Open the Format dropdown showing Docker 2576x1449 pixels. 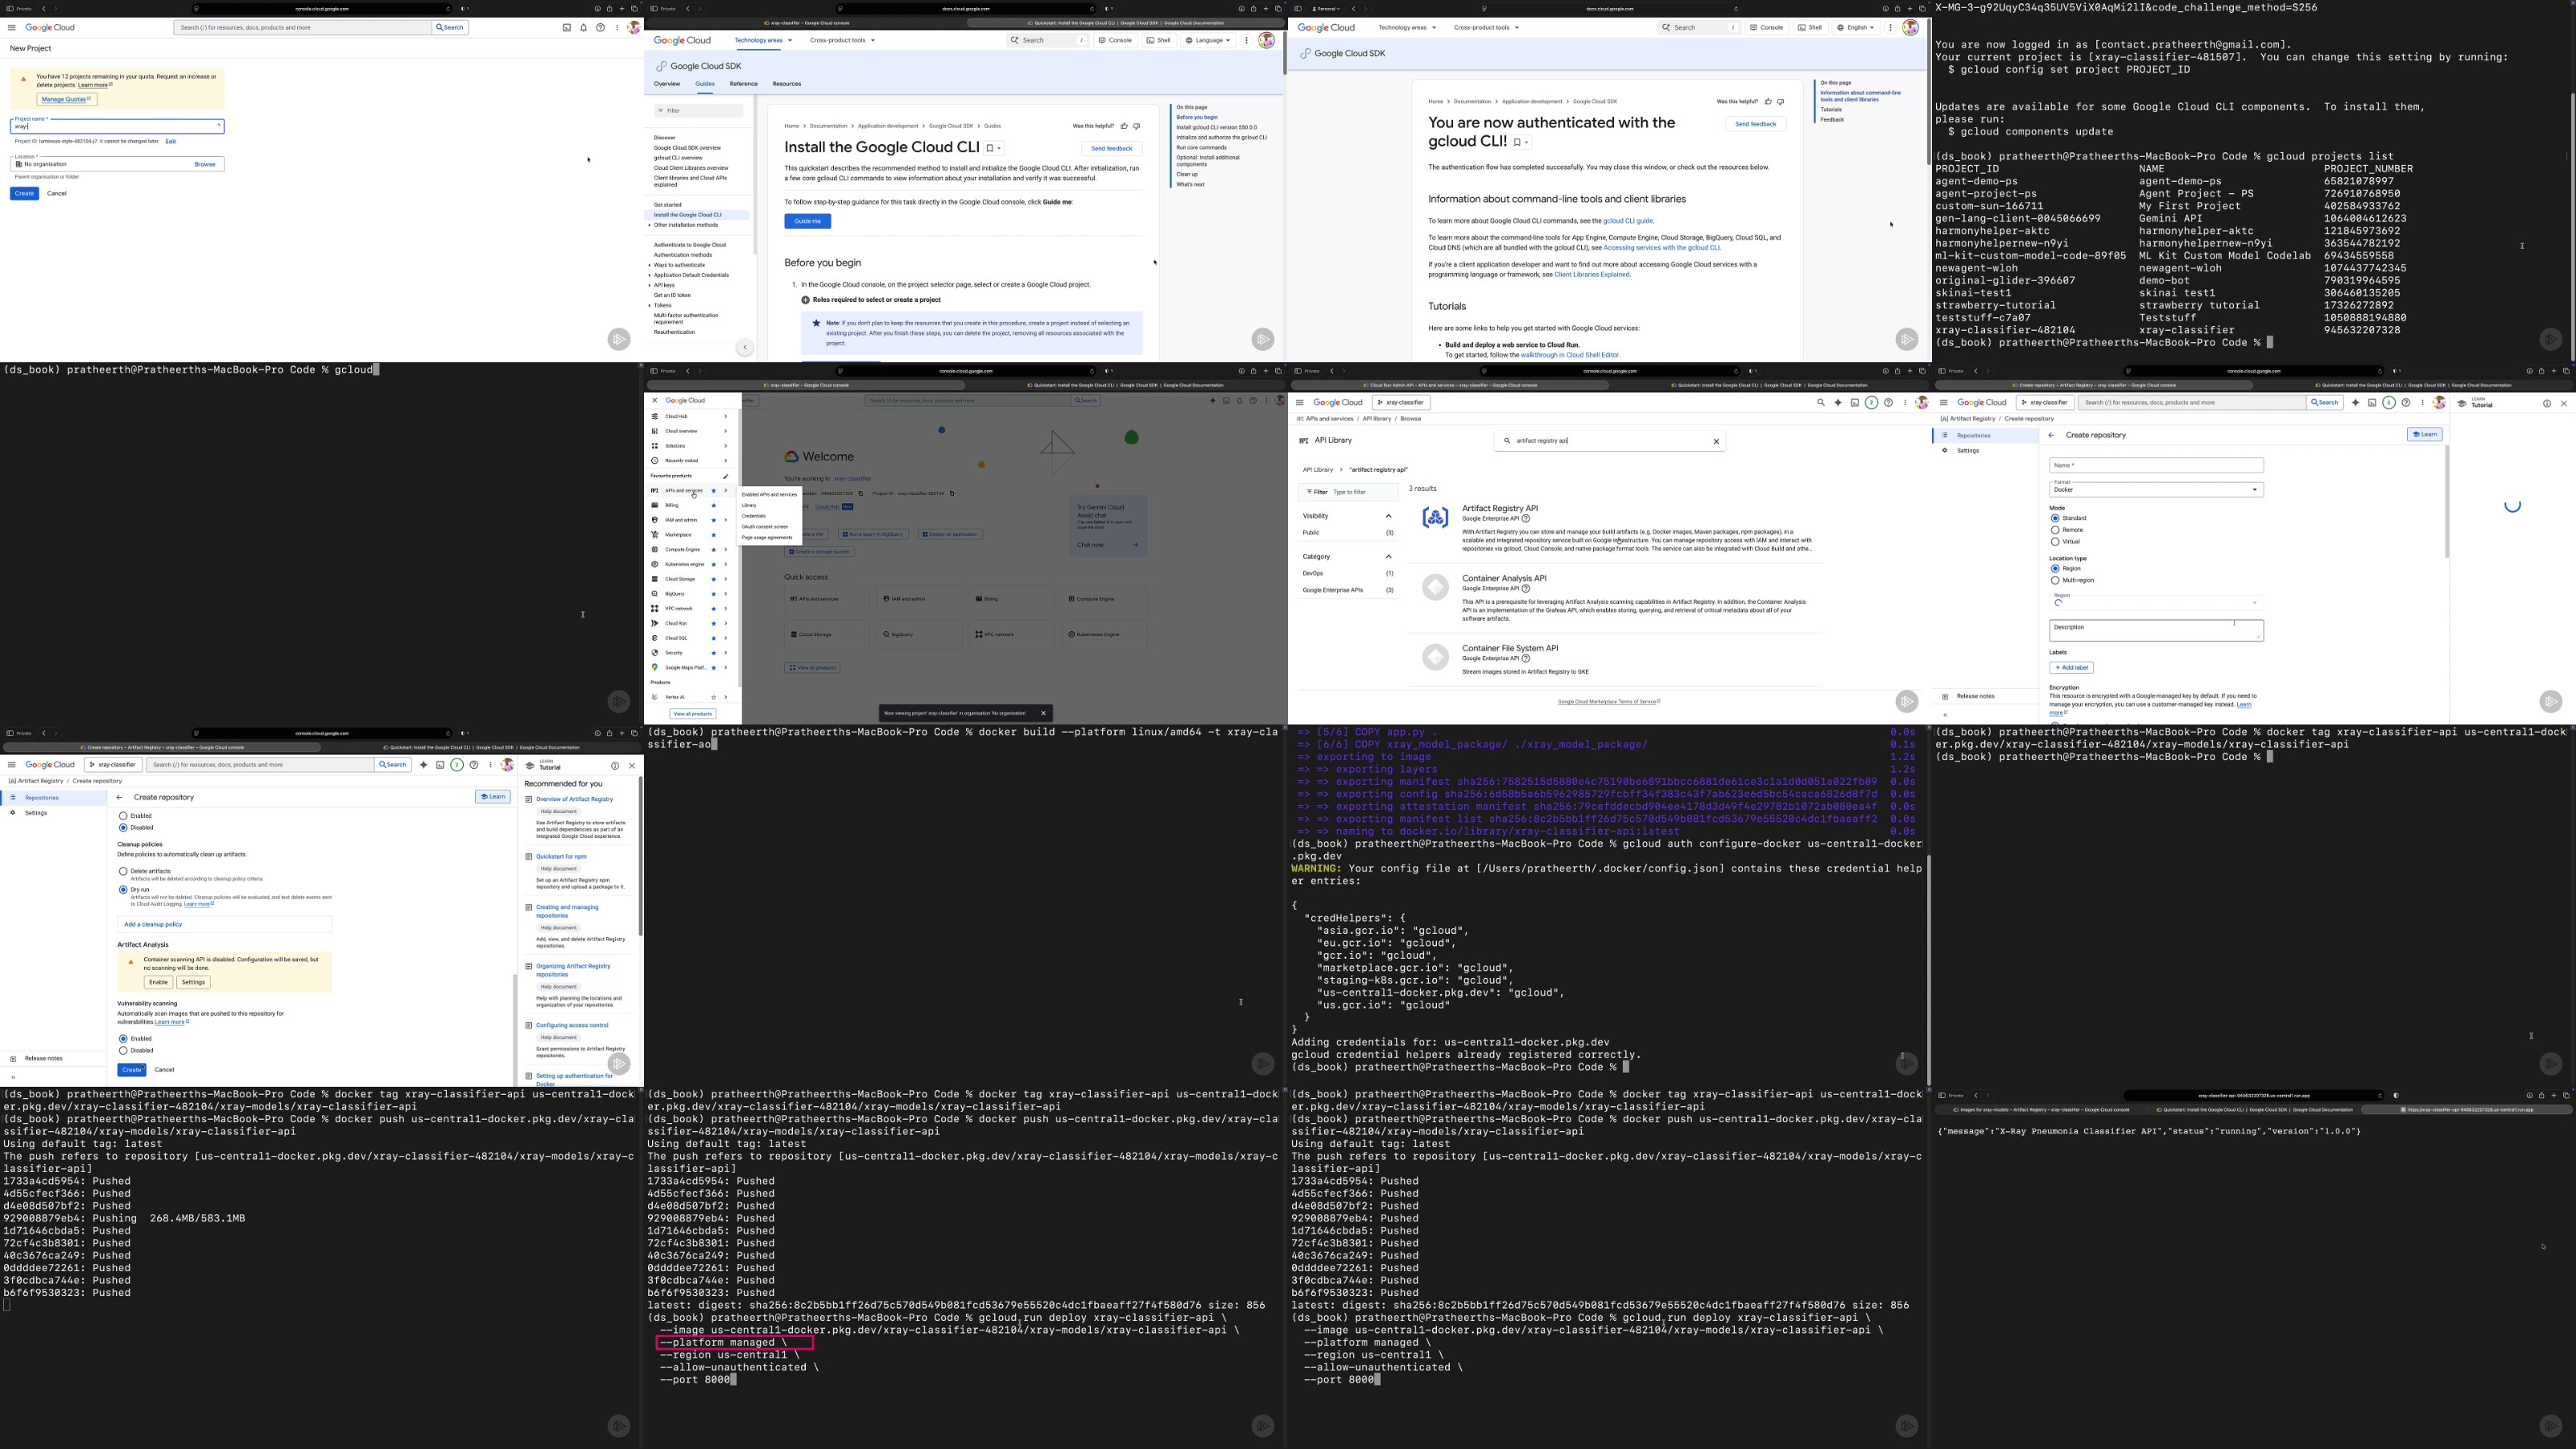click(x=2156, y=489)
